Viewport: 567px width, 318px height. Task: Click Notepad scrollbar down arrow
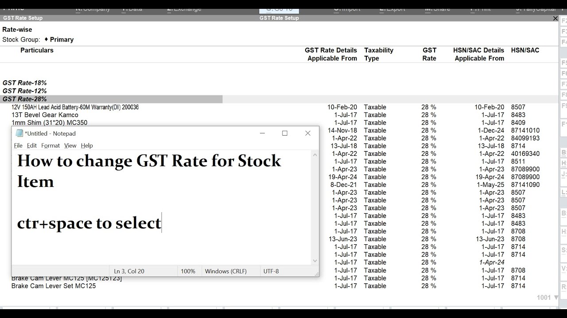click(x=315, y=261)
